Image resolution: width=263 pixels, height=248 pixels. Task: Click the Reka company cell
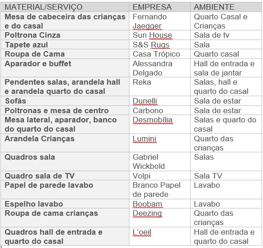pyautogui.click(x=160, y=87)
